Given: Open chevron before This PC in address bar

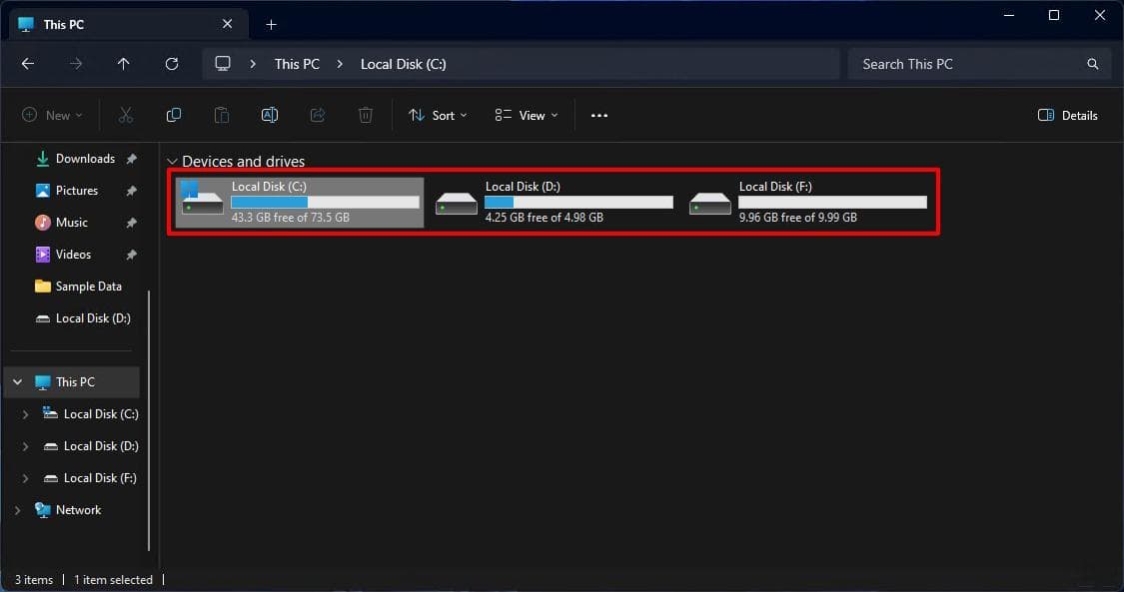Looking at the screenshot, I should coord(253,64).
